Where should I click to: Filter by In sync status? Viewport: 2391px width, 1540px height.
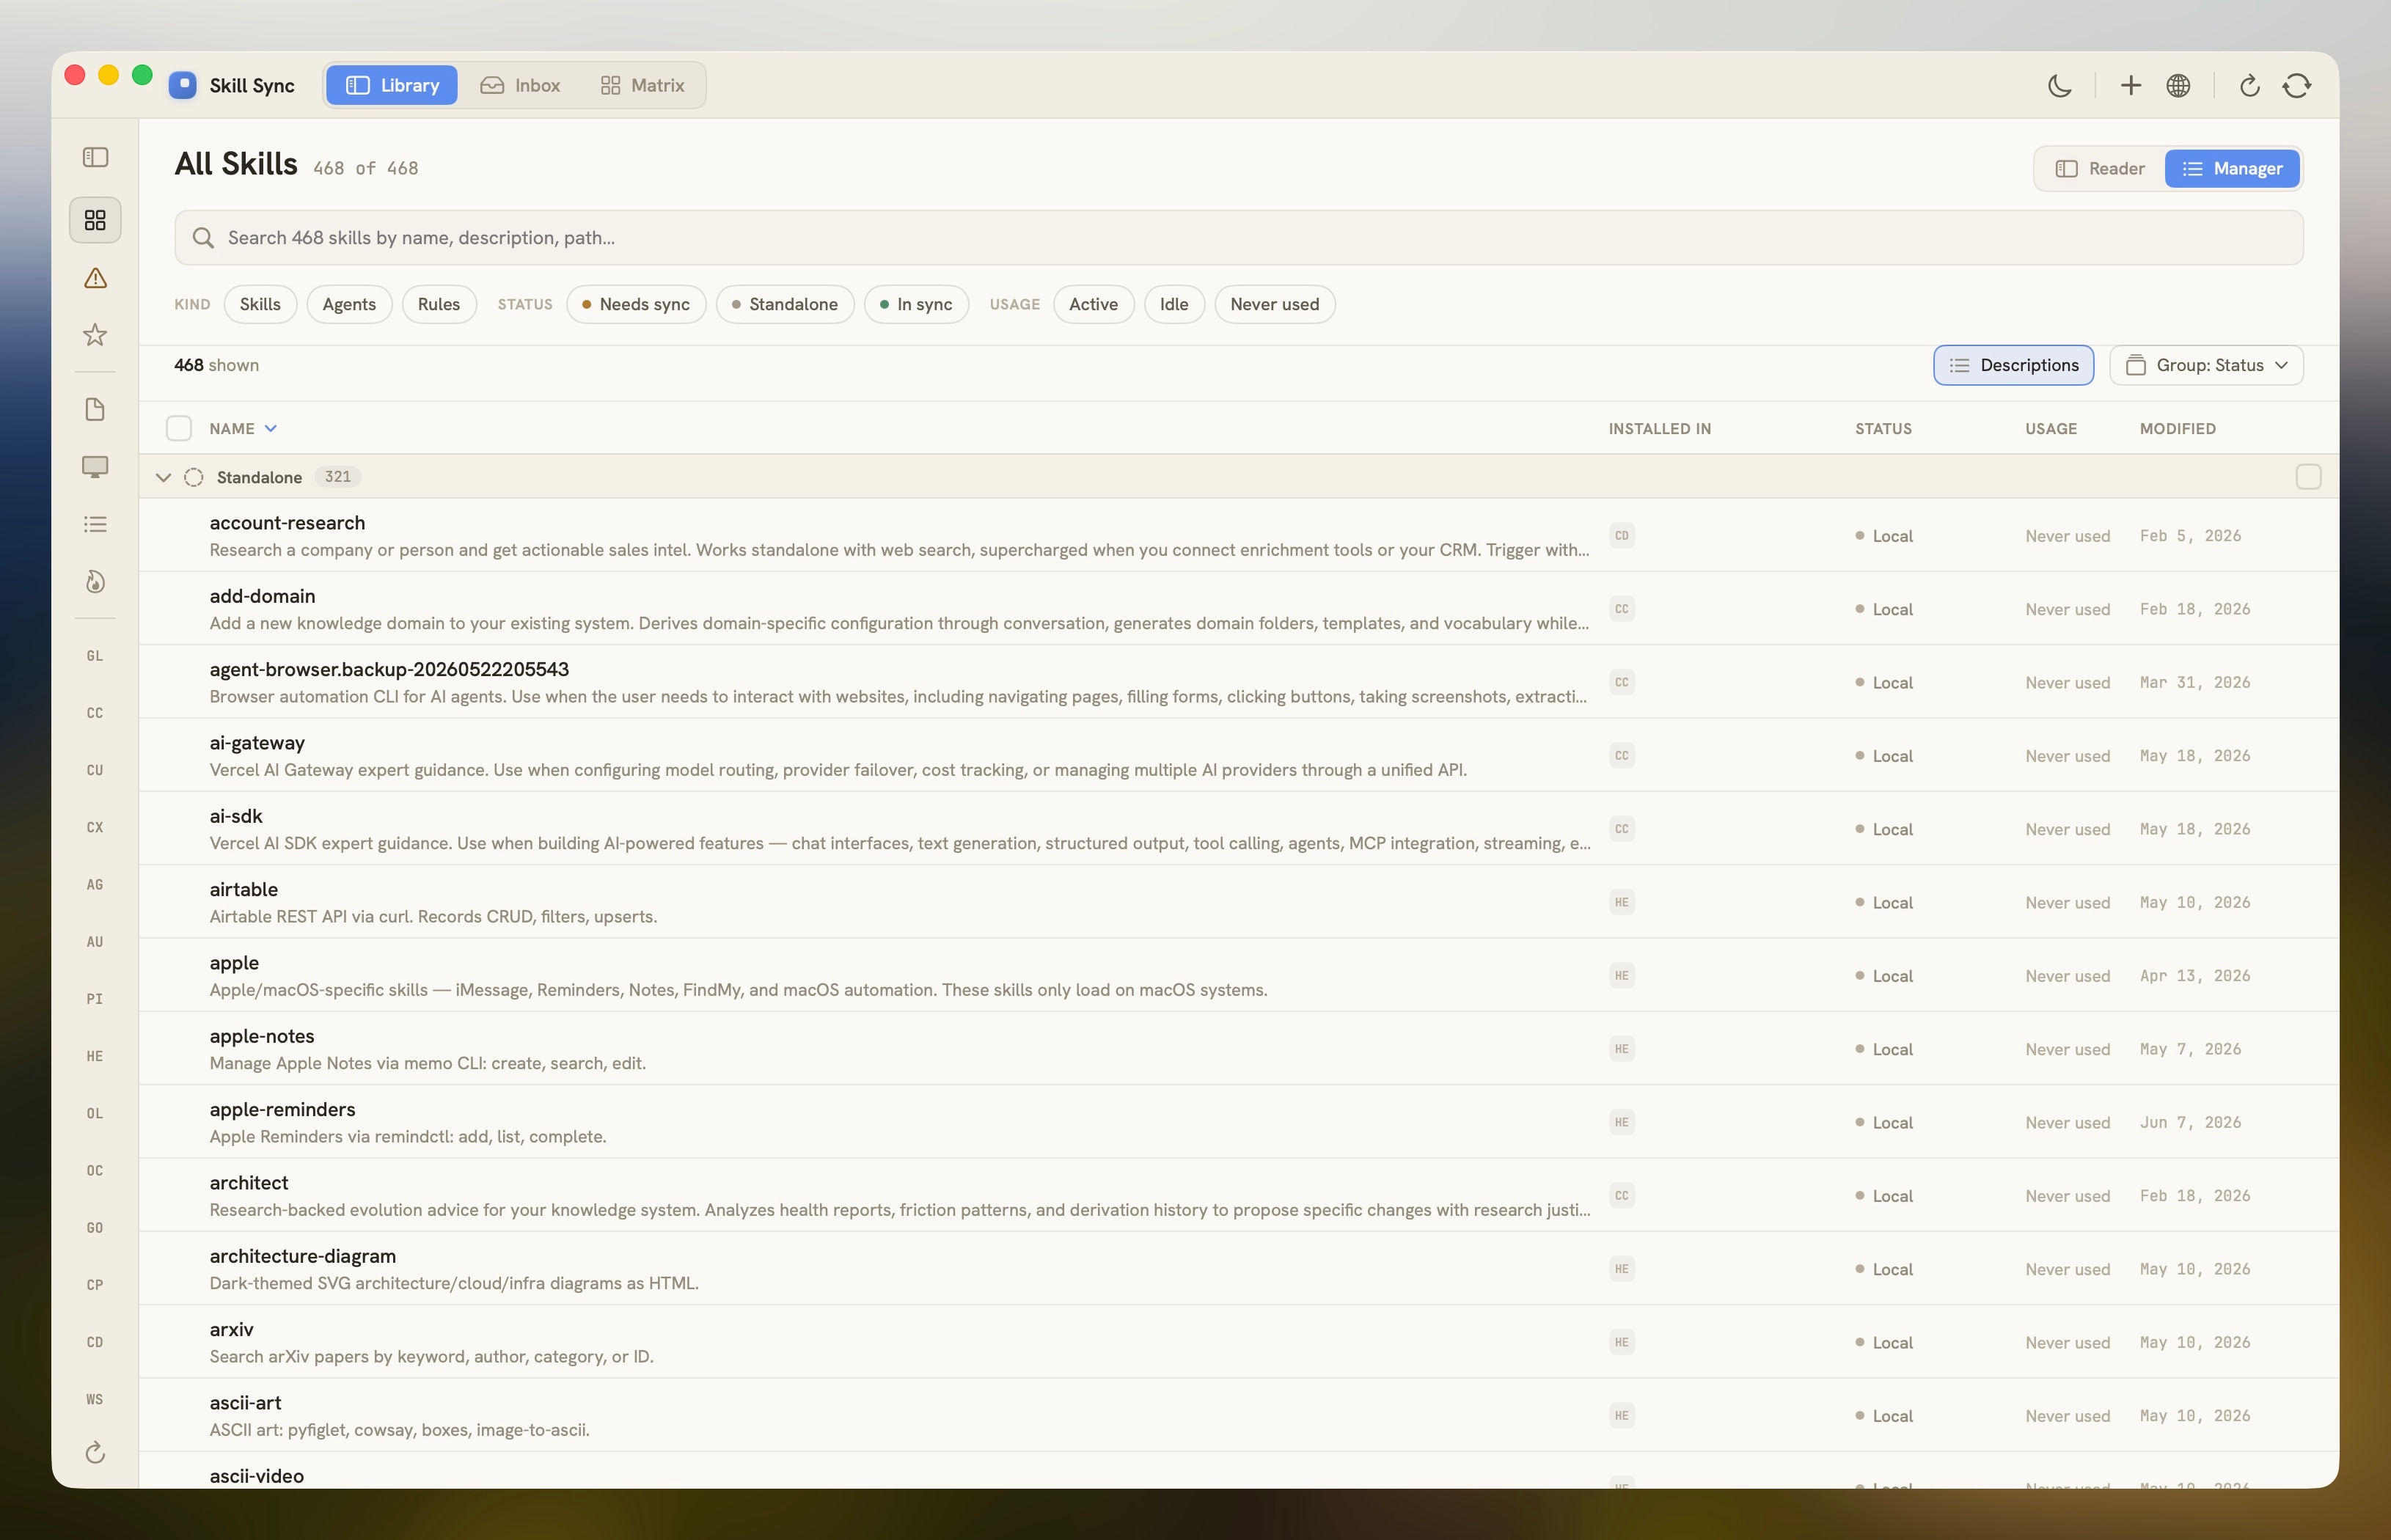[916, 304]
